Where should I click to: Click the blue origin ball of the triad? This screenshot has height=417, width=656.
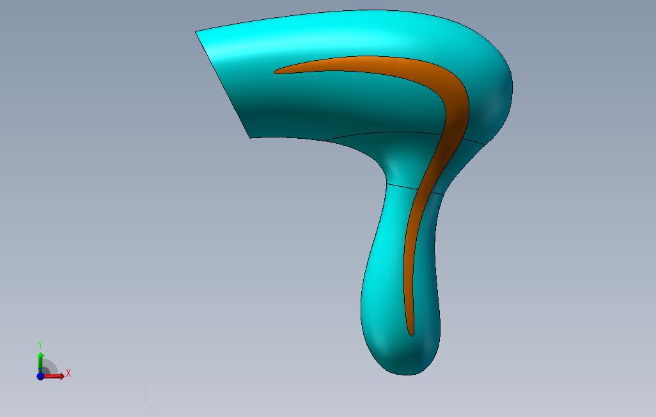pos(40,376)
